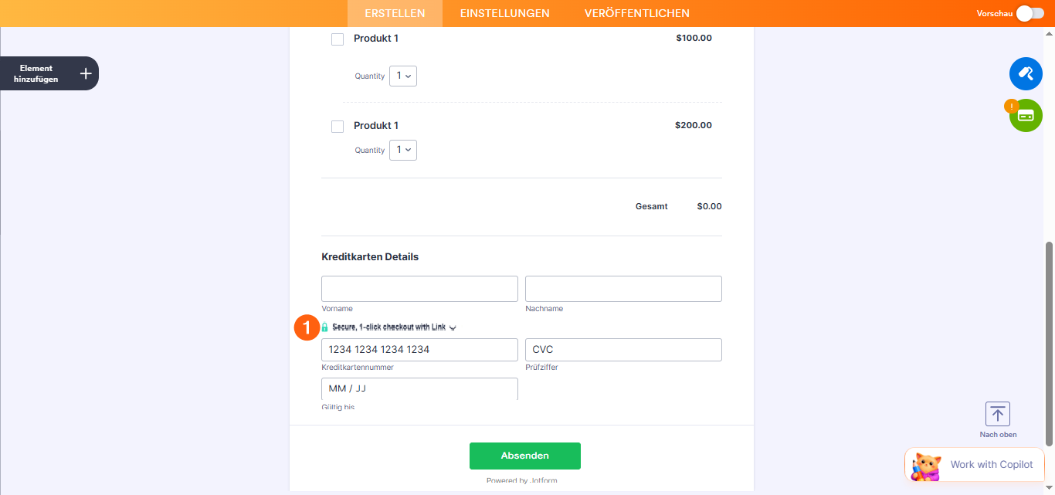Open the Form Designer paint roller tool
The width and height of the screenshot is (1055, 495).
tap(1026, 73)
